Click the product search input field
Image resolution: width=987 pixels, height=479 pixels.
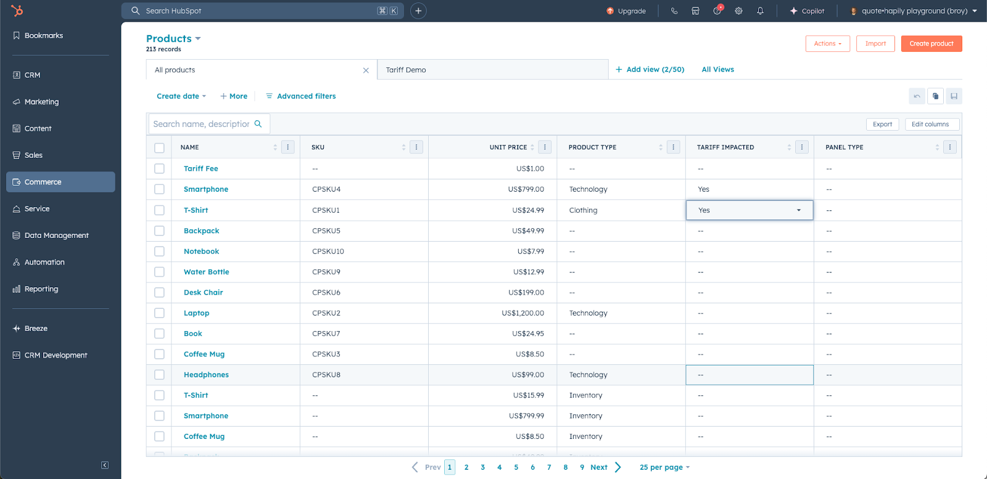(x=201, y=124)
